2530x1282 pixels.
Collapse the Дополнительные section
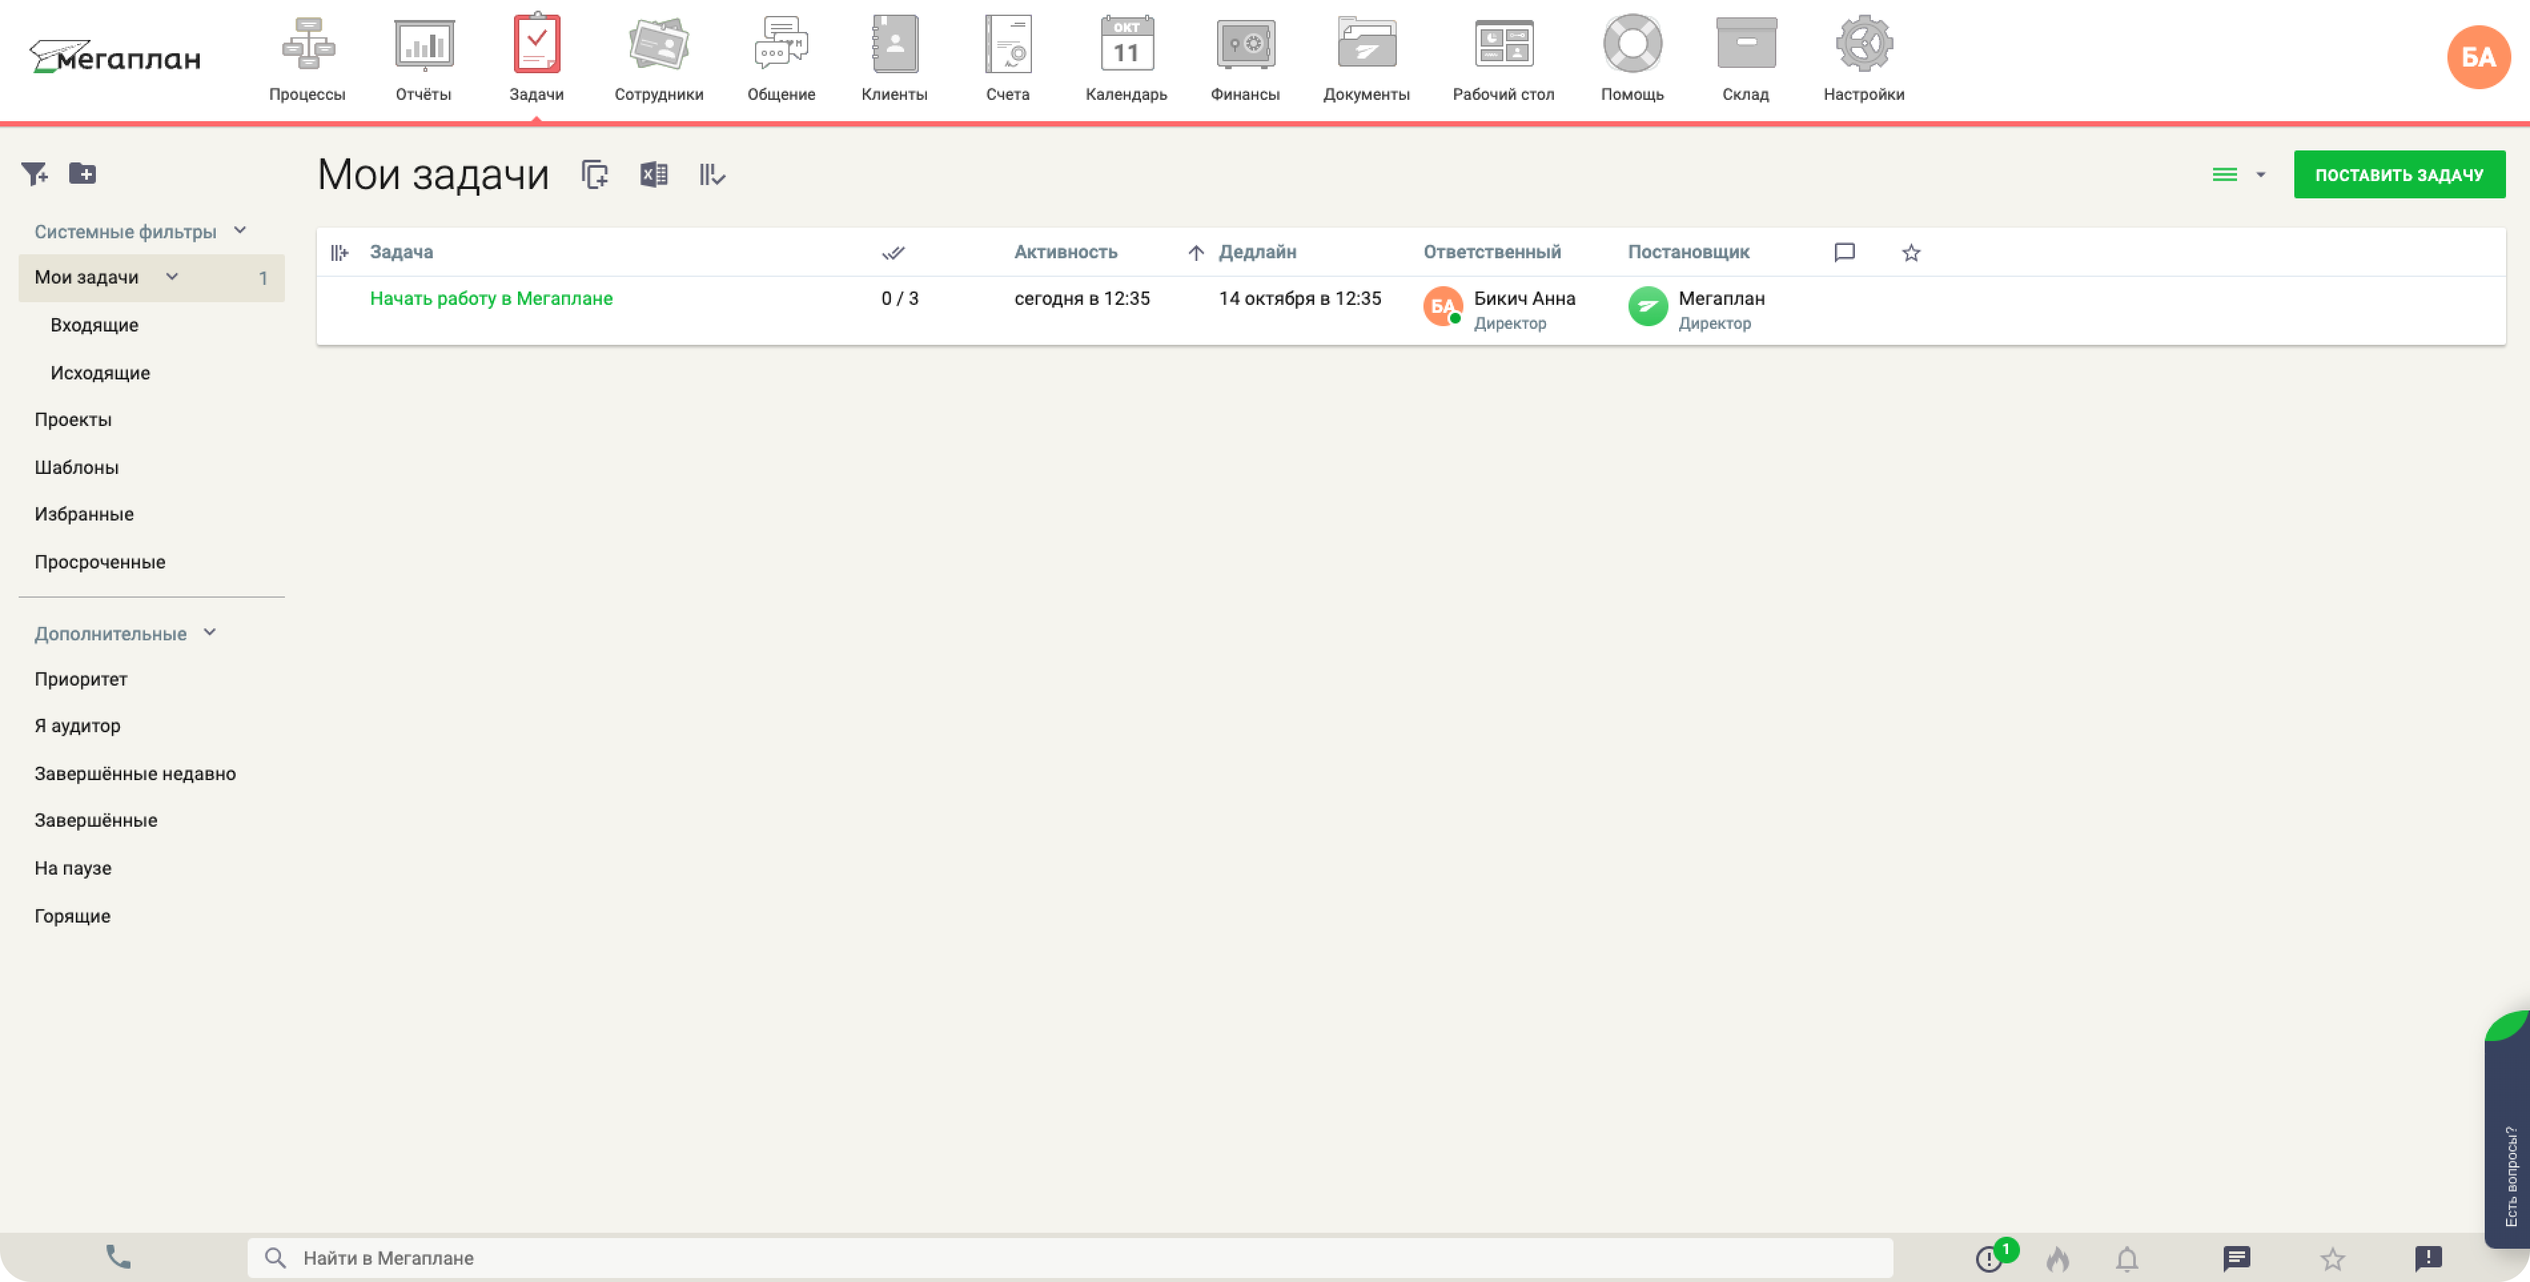tap(209, 633)
